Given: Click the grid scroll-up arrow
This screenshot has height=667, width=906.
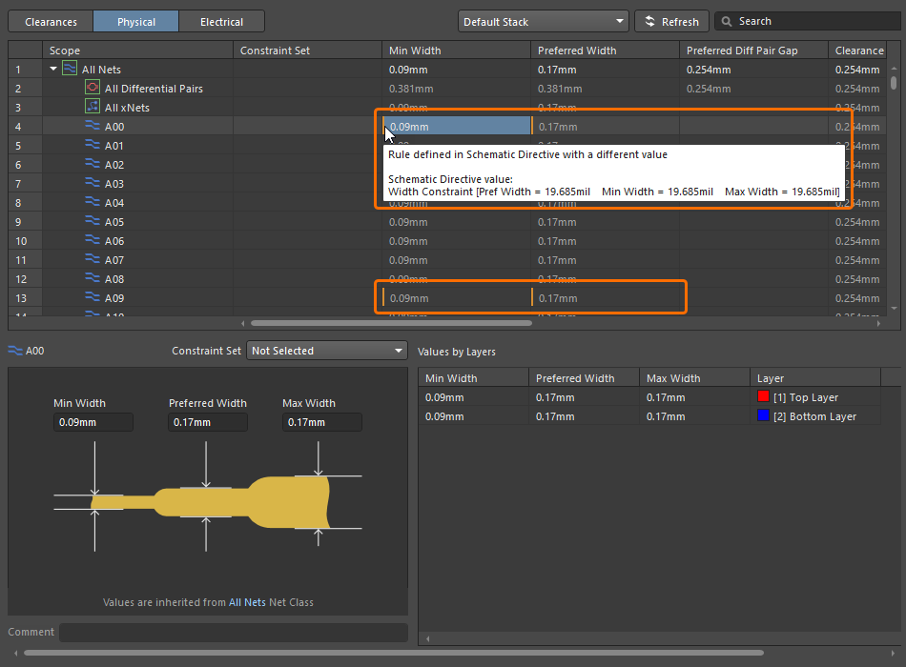Looking at the screenshot, I should click(894, 69).
